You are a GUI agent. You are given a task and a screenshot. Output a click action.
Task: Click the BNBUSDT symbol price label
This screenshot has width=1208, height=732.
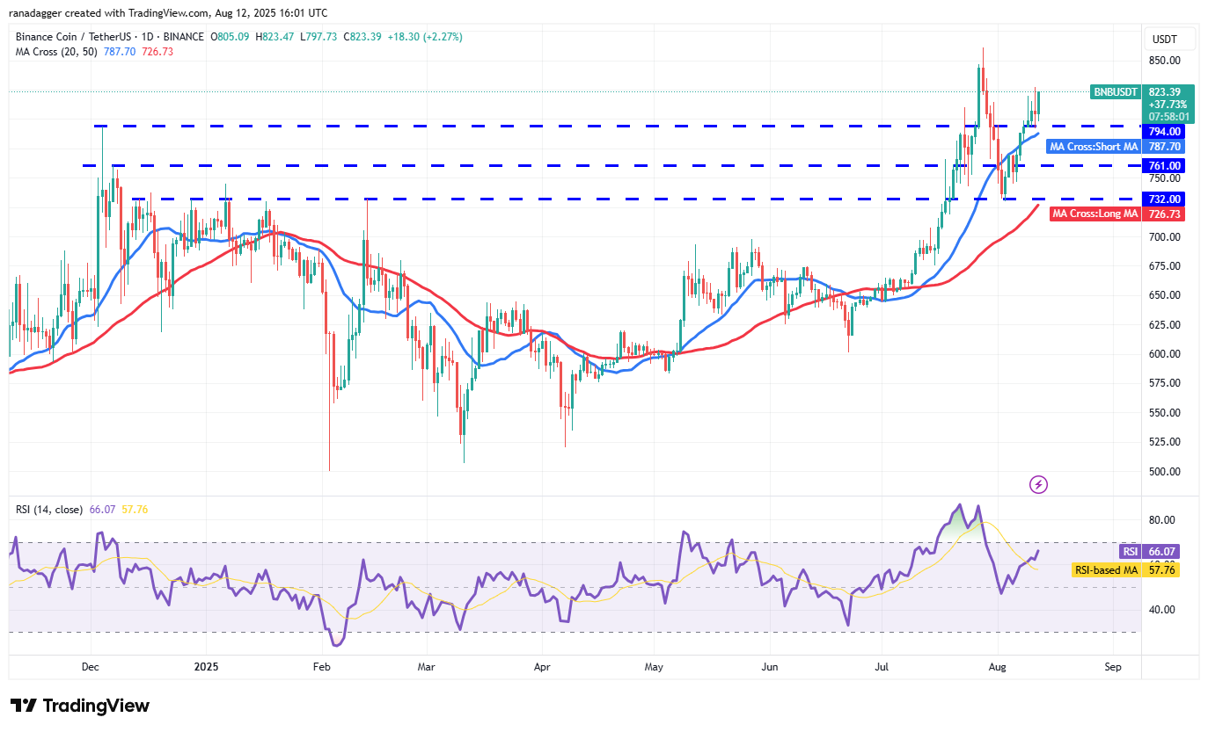click(1116, 91)
